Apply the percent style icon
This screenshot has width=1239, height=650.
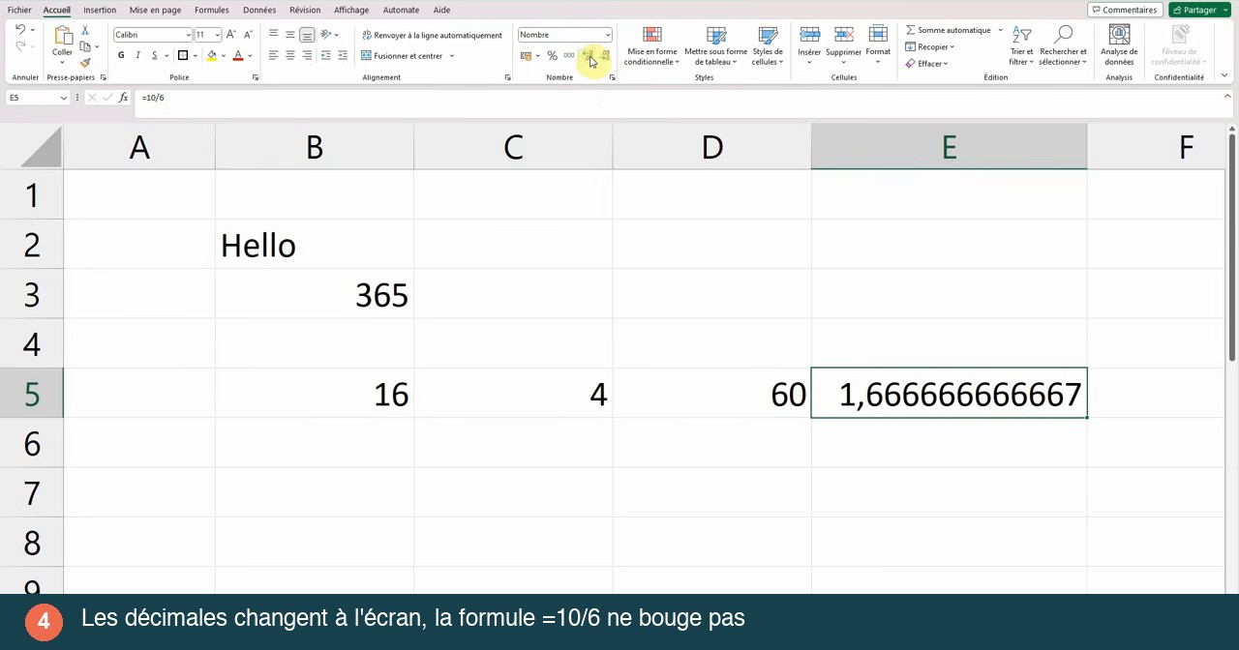[x=552, y=56]
